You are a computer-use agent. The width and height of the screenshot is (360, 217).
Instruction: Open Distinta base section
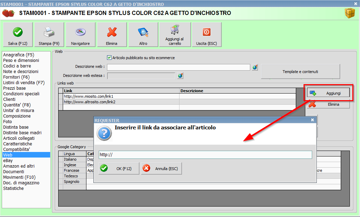coord(16,127)
